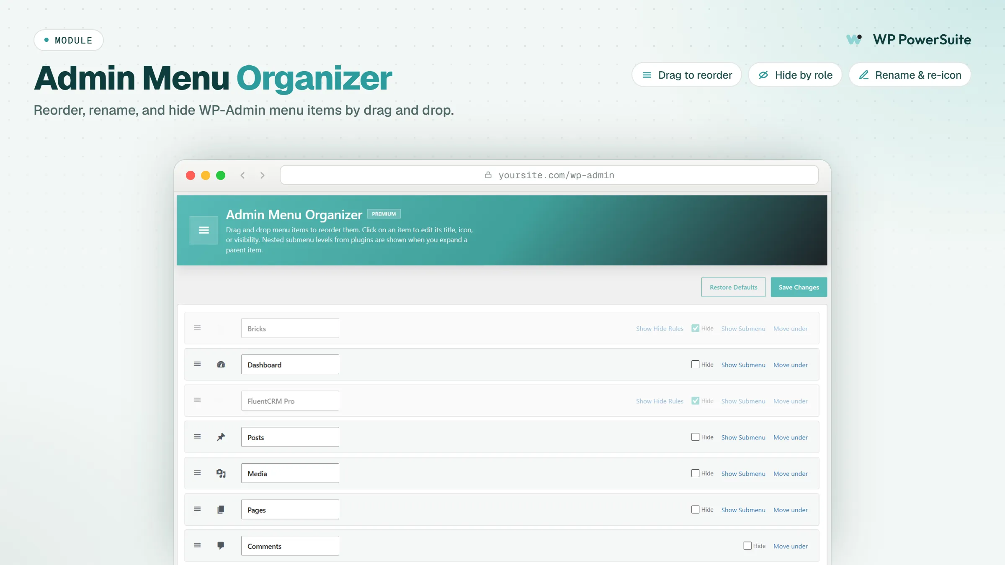The height and width of the screenshot is (565, 1005).
Task: Enable Hide for Posts
Action: coord(695,437)
